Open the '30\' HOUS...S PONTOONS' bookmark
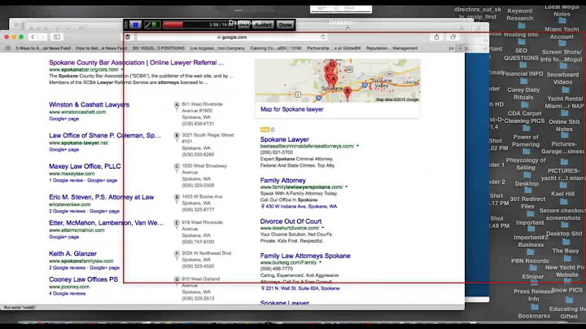The image size is (586, 329). click(159, 48)
